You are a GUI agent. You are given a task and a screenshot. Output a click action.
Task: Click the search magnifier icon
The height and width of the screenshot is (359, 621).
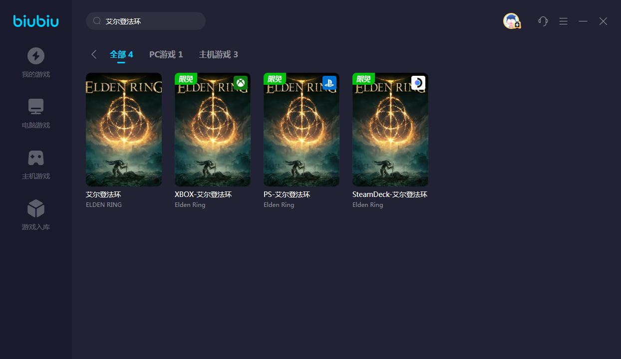(97, 21)
